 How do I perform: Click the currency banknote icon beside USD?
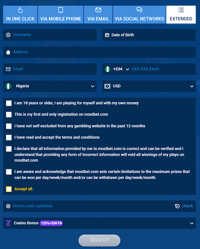pos(107,86)
